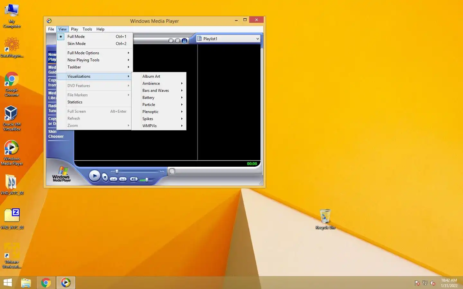Click the Media Player title bar icon

[49, 21]
